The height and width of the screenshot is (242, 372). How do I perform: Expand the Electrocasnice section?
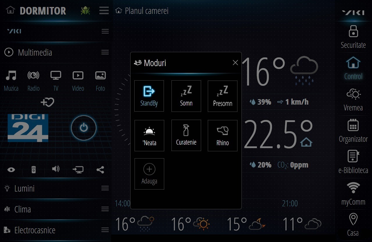point(105,230)
